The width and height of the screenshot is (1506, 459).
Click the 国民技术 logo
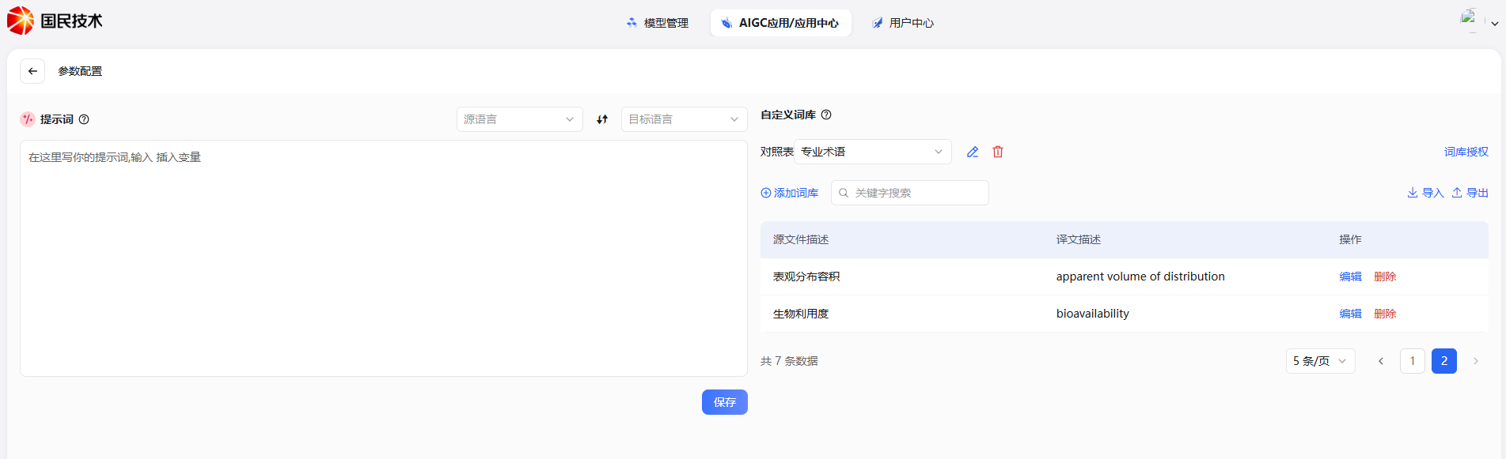click(55, 21)
